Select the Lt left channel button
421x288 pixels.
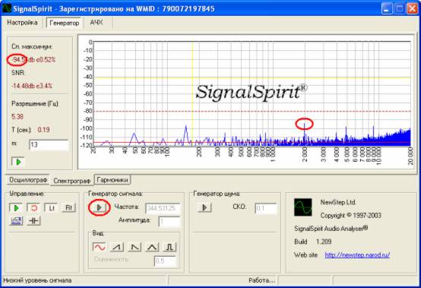coord(52,208)
